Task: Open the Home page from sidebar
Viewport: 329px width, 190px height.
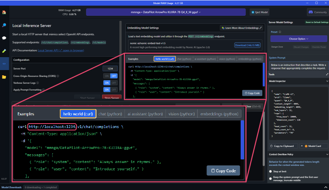Action: (4, 12)
